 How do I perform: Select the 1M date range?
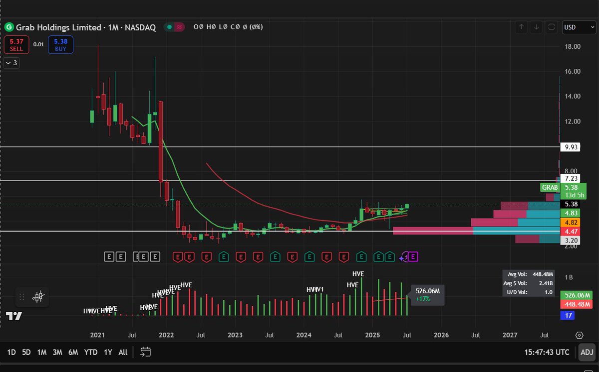42,352
